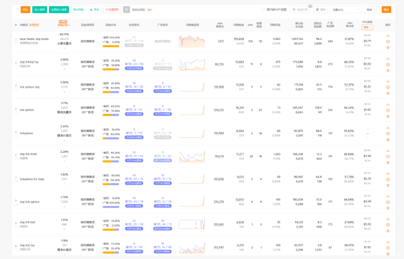
Task: Check the box for licksphere for dogs row
Action: click(x=16, y=182)
